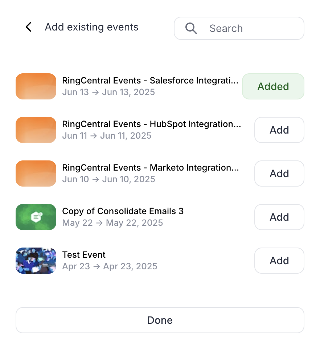Select the RingCentral Events HubSpot Integration title
Screen dimensions: 320x347
click(152, 124)
